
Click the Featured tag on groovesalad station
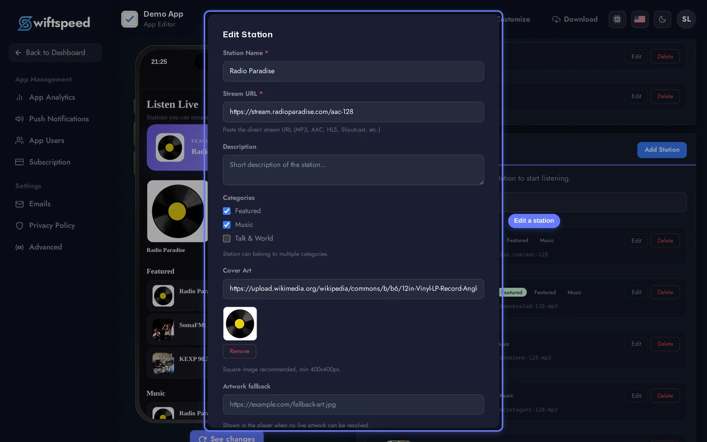(512, 292)
